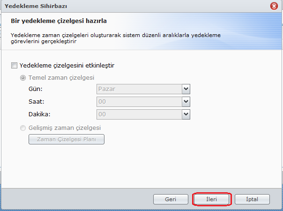Image resolution: width=283 pixels, height=211 pixels.
Task: Go back with the Geri button
Action: click(x=171, y=199)
